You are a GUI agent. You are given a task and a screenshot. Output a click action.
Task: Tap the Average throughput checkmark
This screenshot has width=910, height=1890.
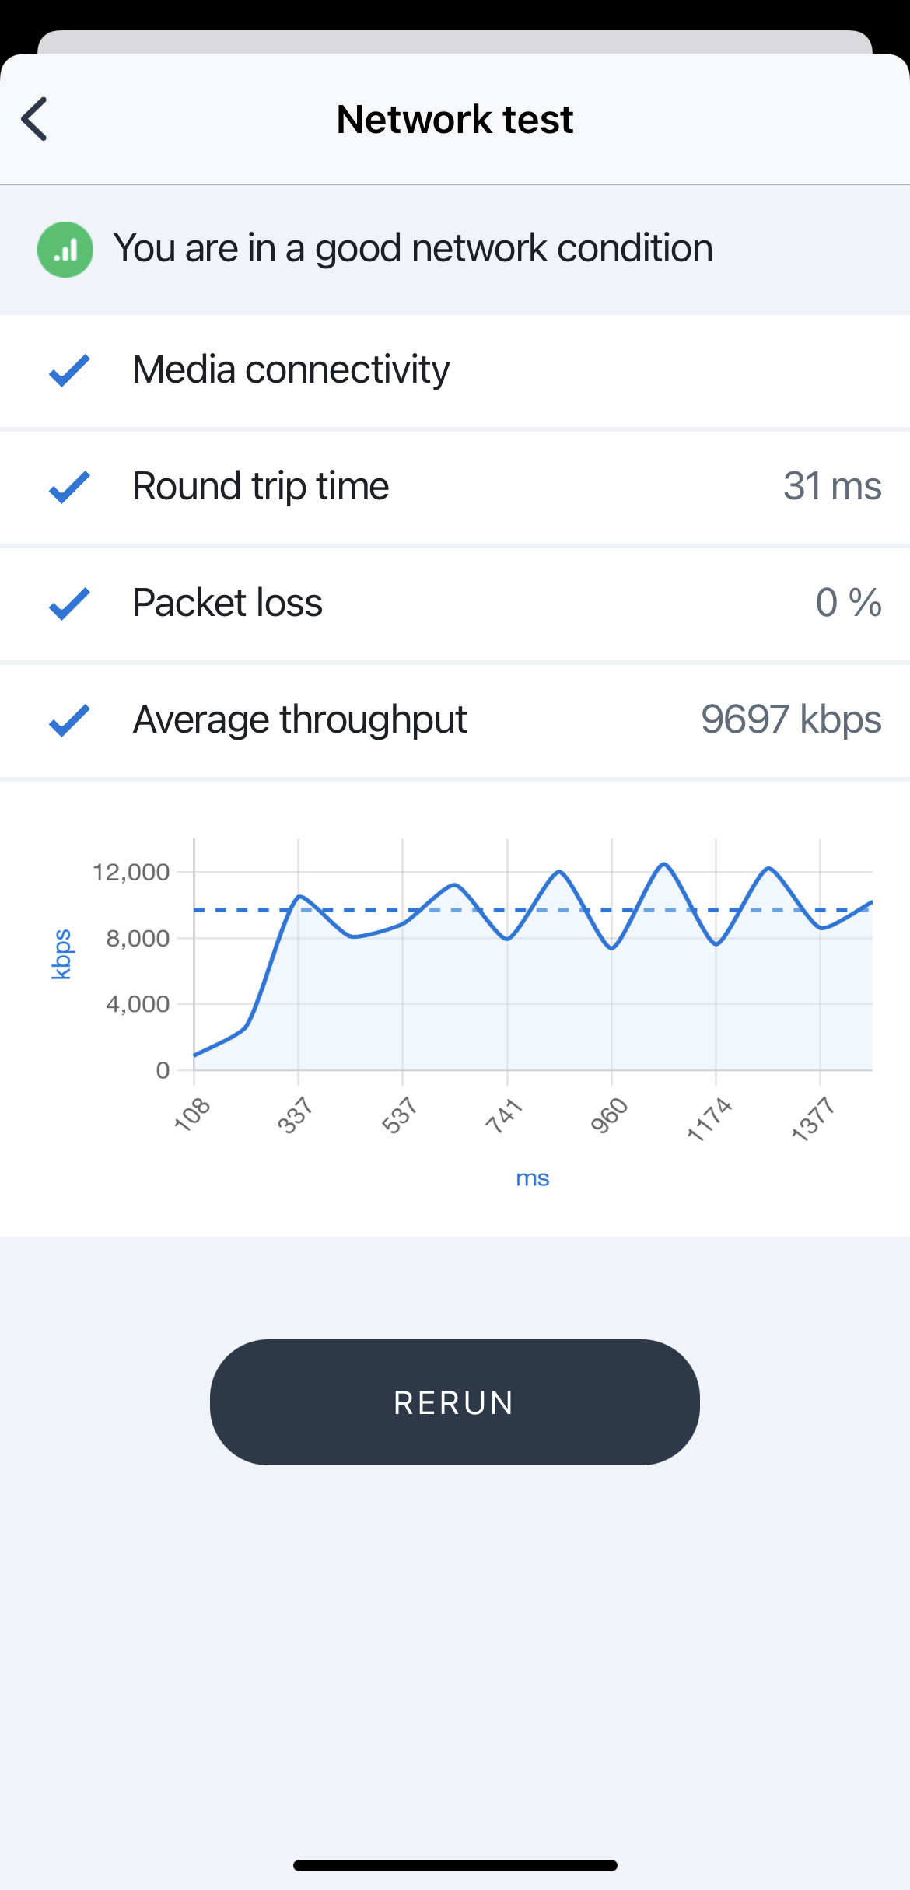click(x=69, y=720)
